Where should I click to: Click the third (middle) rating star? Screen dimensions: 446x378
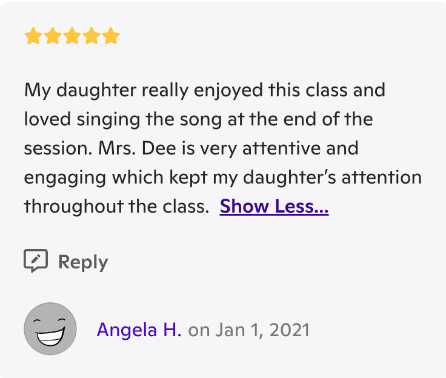click(x=72, y=37)
